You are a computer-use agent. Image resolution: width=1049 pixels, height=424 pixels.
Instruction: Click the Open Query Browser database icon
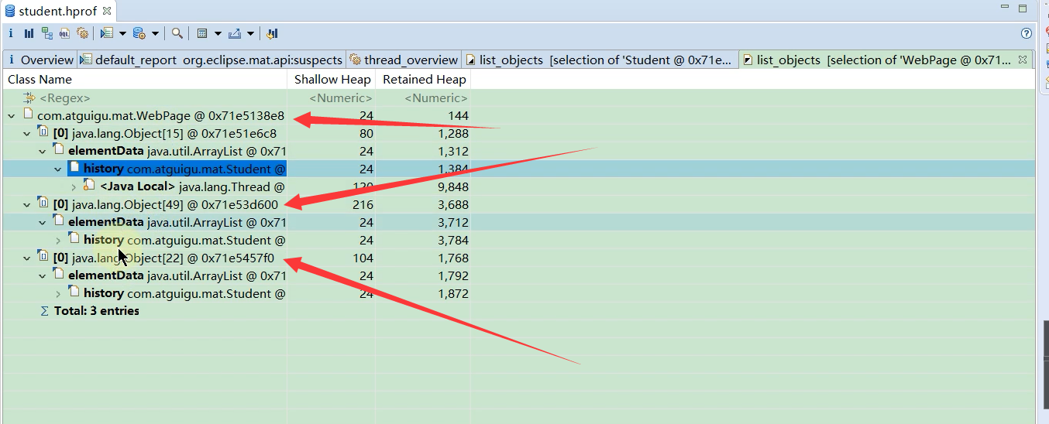[x=139, y=33]
